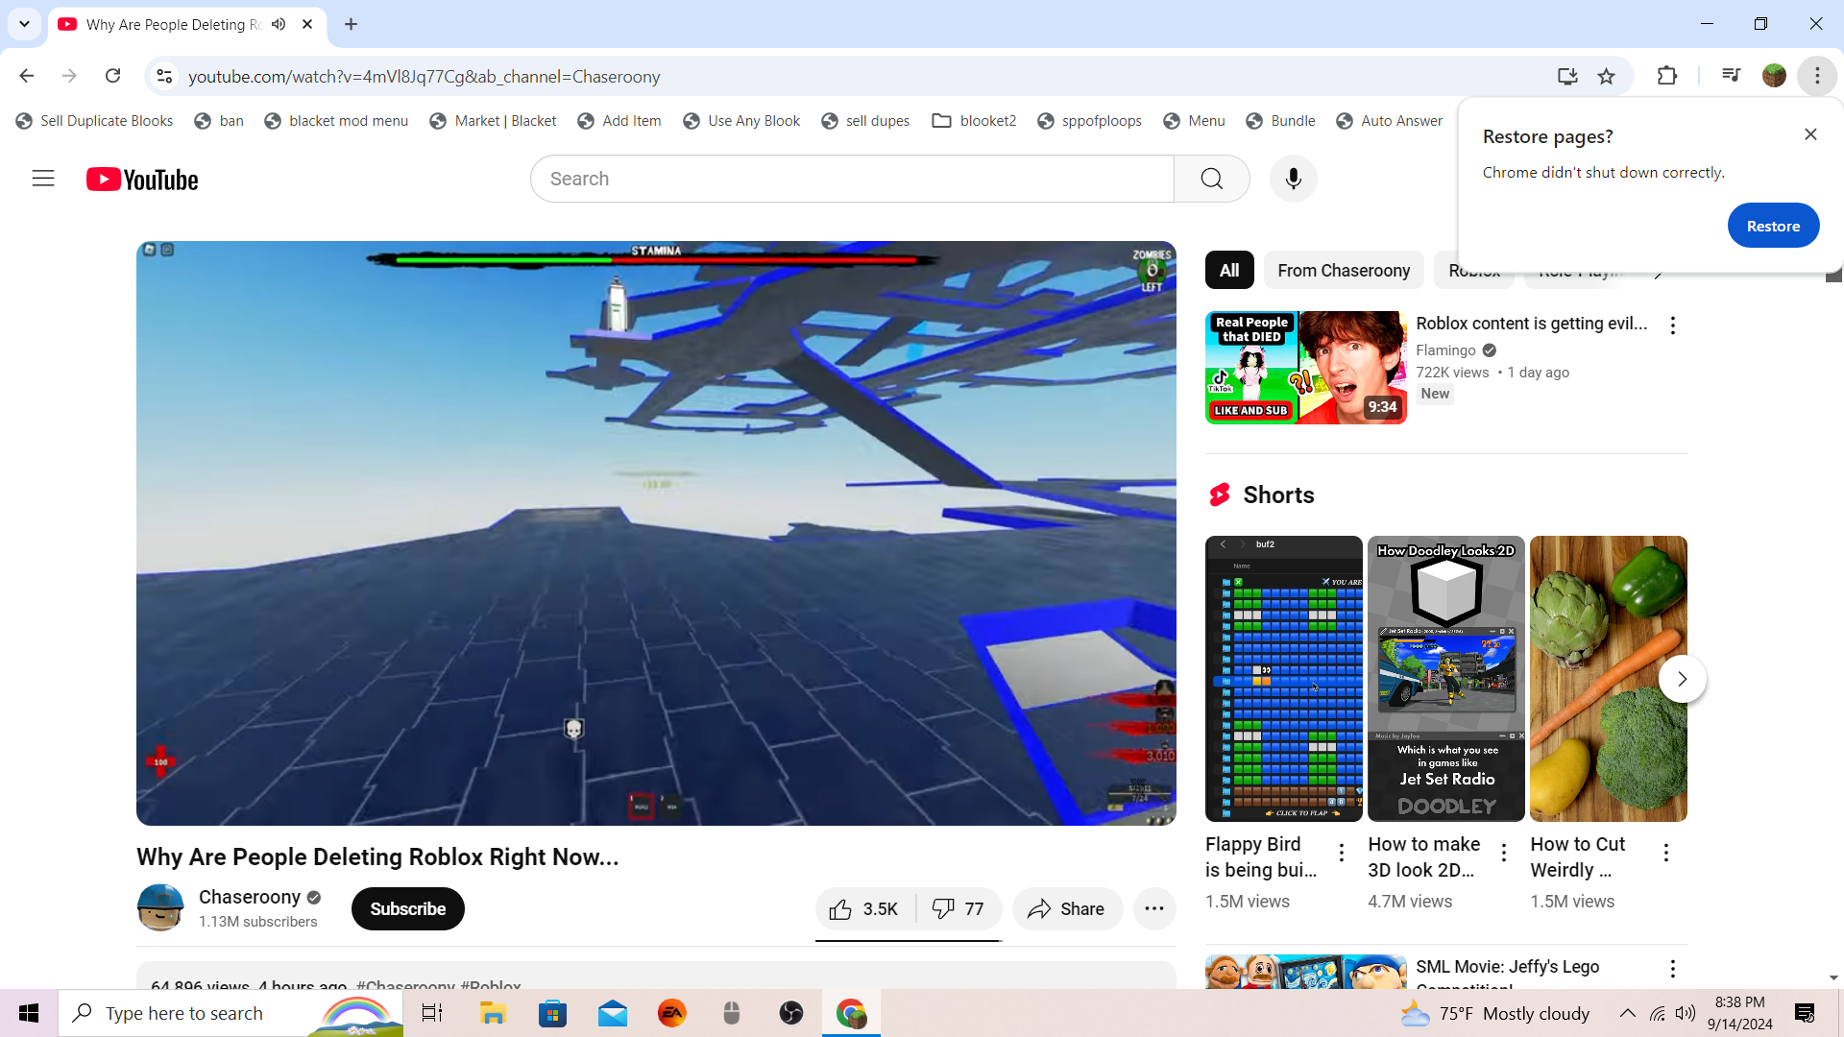Click YouTube logo to go home

(142, 180)
